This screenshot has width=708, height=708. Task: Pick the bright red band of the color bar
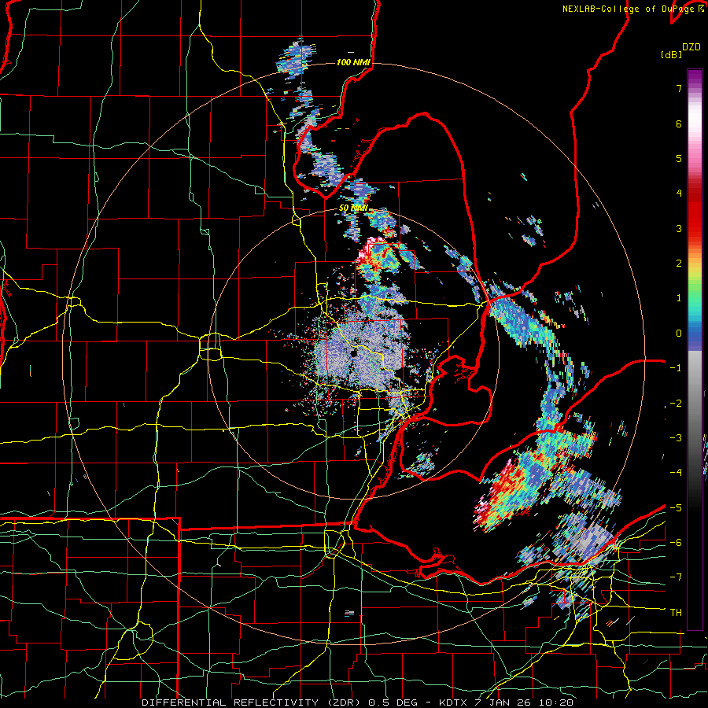(695, 217)
